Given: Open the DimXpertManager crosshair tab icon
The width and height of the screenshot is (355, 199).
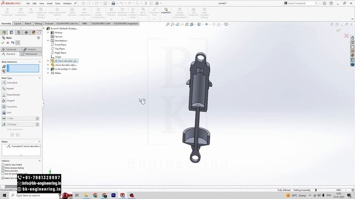Looking at the screenshot, I should [x=26, y=33].
